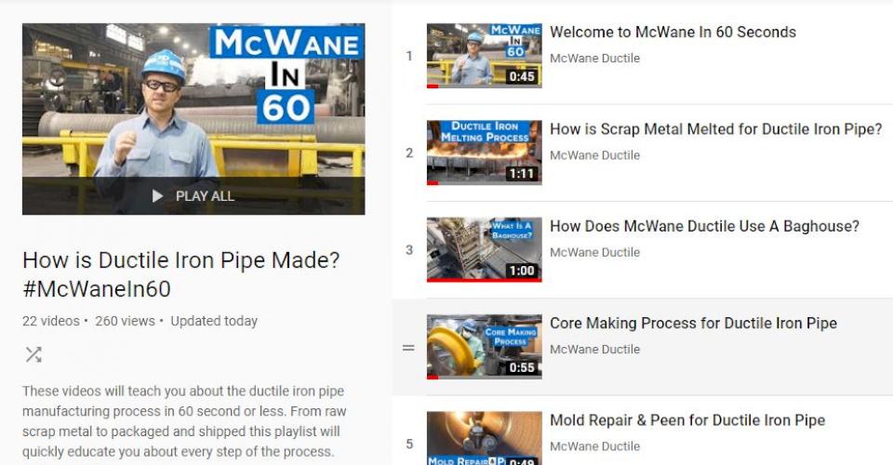Open the What Is A Baghouse thumbnail

coord(484,250)
